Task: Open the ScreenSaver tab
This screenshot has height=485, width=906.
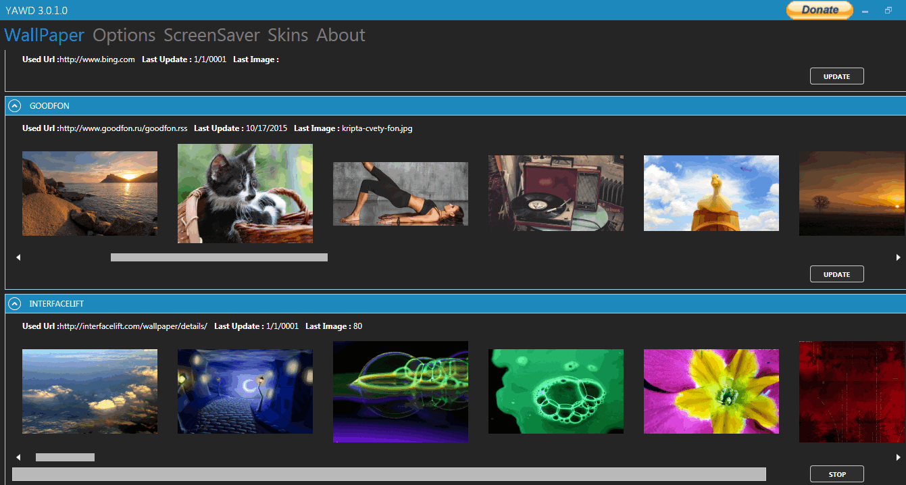Action: (211, 35)
